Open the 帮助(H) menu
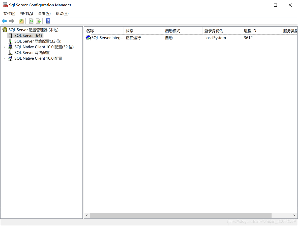The width and height of the screenshot is (298, 226). click(x=62, y=14)
